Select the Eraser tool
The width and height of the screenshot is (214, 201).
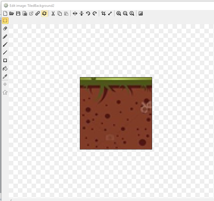[5, 28]
